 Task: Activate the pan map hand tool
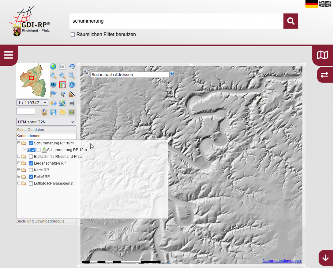point(62,85)
